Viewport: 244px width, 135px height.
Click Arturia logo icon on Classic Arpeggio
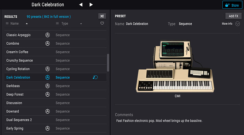(47, 35)
